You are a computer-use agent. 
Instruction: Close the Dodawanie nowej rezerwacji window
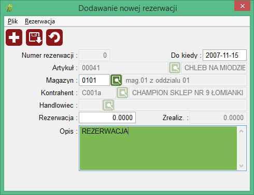pos(242,6)
